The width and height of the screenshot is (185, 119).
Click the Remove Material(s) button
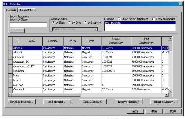click(128, 102)
